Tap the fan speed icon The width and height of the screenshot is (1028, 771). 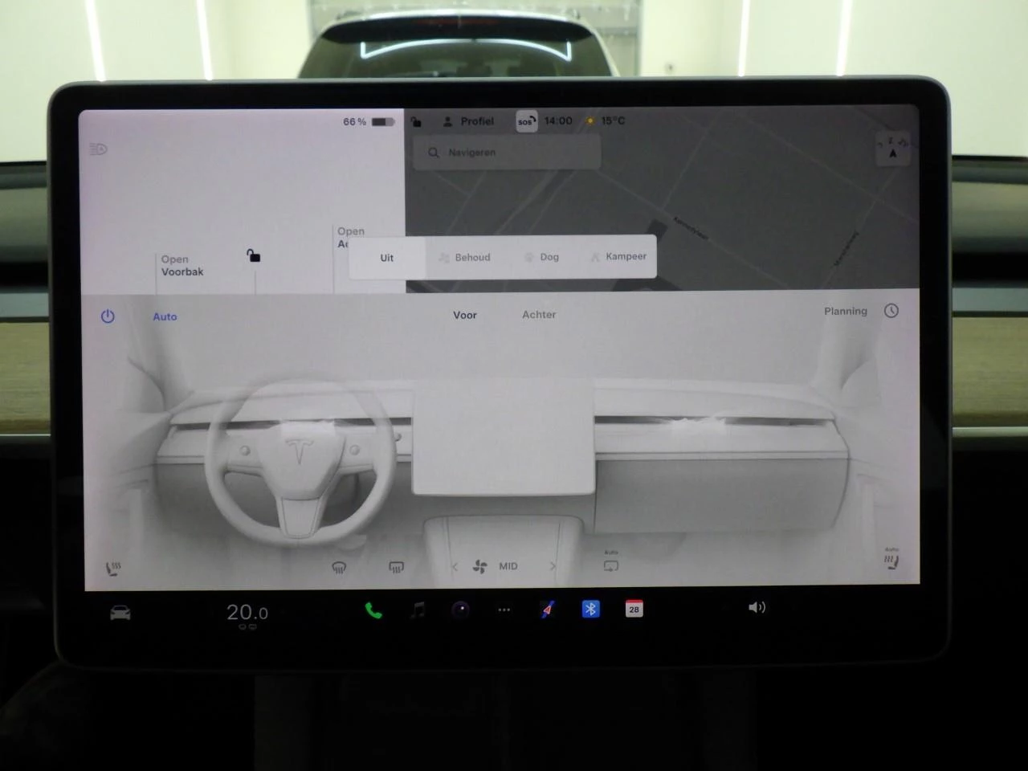coord(480,566)
